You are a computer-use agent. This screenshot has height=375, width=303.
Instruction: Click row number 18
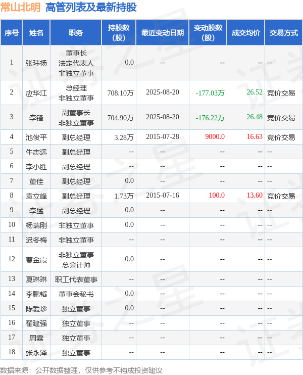click(12, 352)
